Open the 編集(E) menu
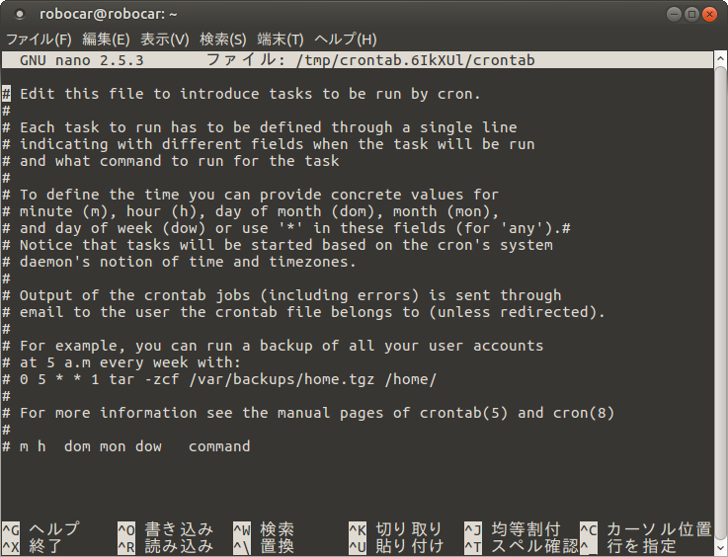Viewport: 728px width, 557px height. tap(106, 40)
